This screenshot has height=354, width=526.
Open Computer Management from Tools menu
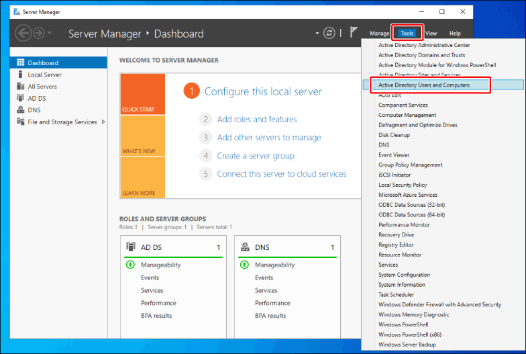click(407, 115)
